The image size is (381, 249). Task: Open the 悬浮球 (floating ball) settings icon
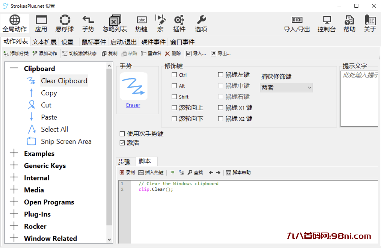pyautogui.click(x=64, y=23)
